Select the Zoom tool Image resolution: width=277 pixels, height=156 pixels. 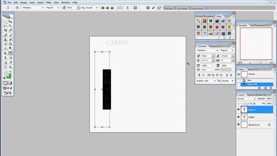click(10, 67)
